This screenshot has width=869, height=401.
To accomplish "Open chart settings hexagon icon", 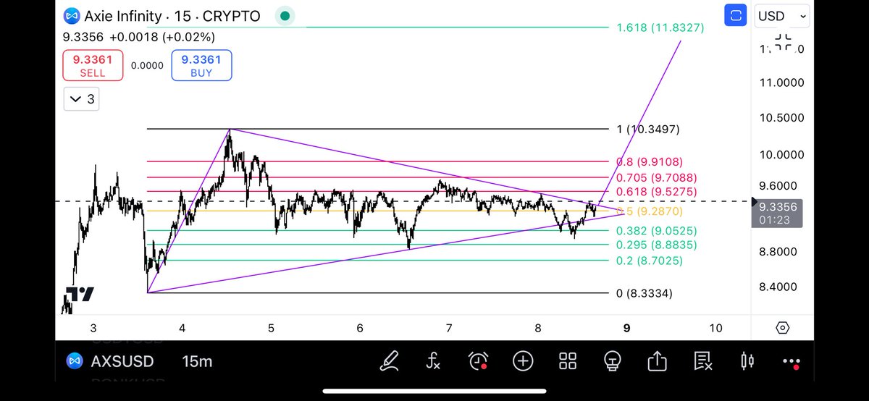I will coord(782,328).
